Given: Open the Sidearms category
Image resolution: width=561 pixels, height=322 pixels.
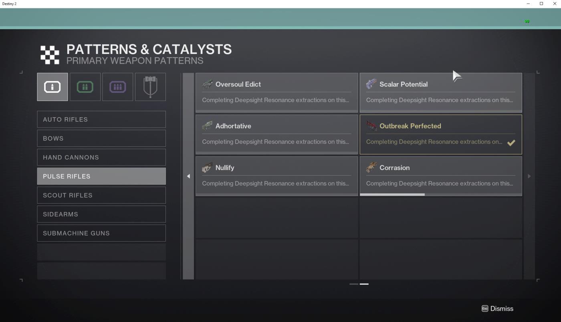Looking at the screenshot, I should [101, 214].
